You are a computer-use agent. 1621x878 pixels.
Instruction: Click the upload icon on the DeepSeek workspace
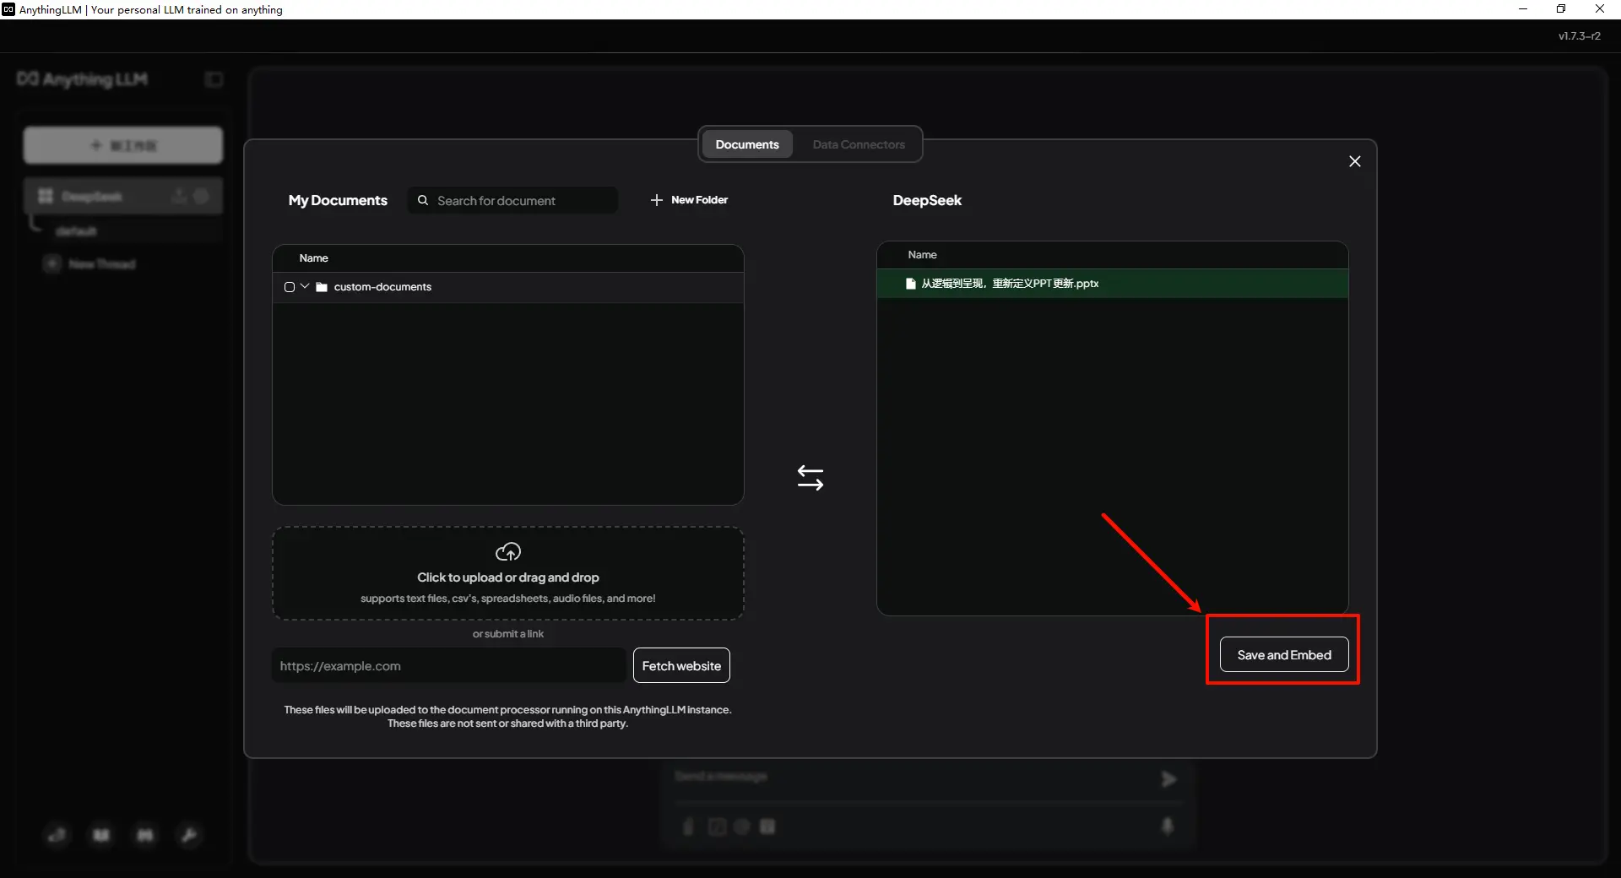[179, 196]
